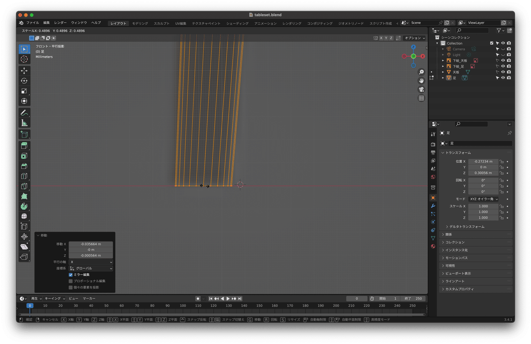This screenshot has height=344, width=531.
Task: Expand the 可視性 panel
Action: tap(476, 266)
